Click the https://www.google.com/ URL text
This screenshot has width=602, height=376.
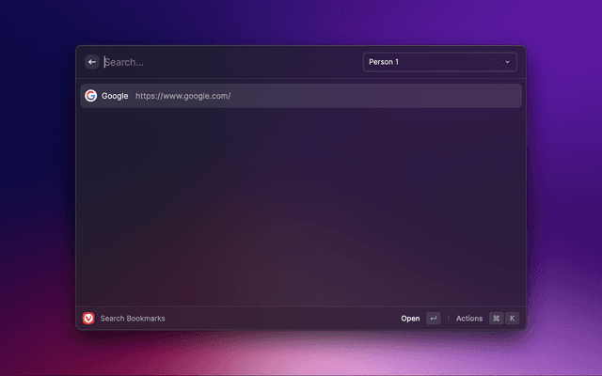[x=182, y=96]
